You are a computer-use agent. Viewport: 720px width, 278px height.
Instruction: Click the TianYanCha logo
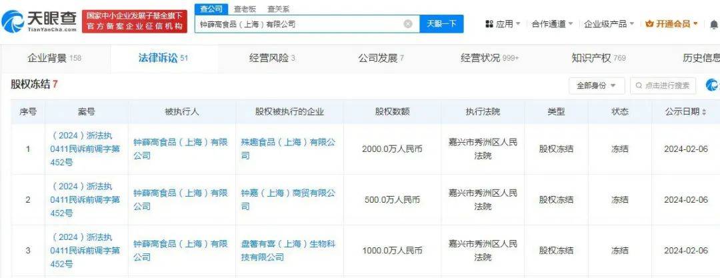point(40,22)
